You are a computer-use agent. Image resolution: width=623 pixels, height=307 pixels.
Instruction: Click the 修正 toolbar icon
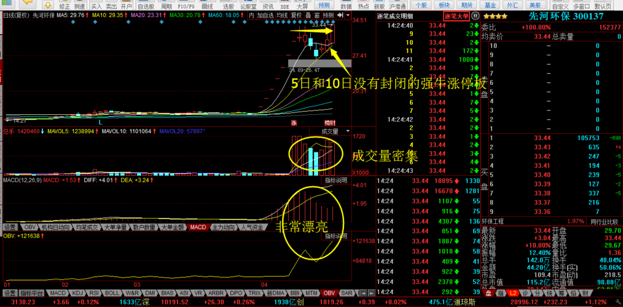pyautogui.click(x=64, y=5)
